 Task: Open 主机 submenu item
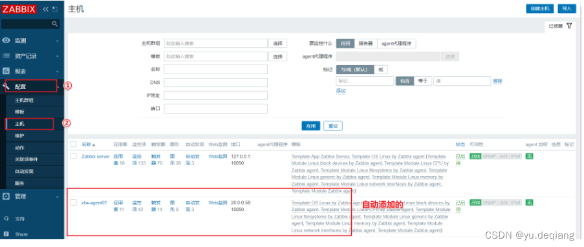(x=20, y=124)
